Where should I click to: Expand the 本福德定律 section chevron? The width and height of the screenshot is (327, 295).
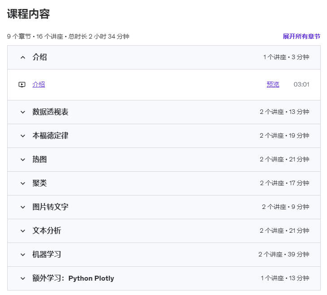click(23, 136)
